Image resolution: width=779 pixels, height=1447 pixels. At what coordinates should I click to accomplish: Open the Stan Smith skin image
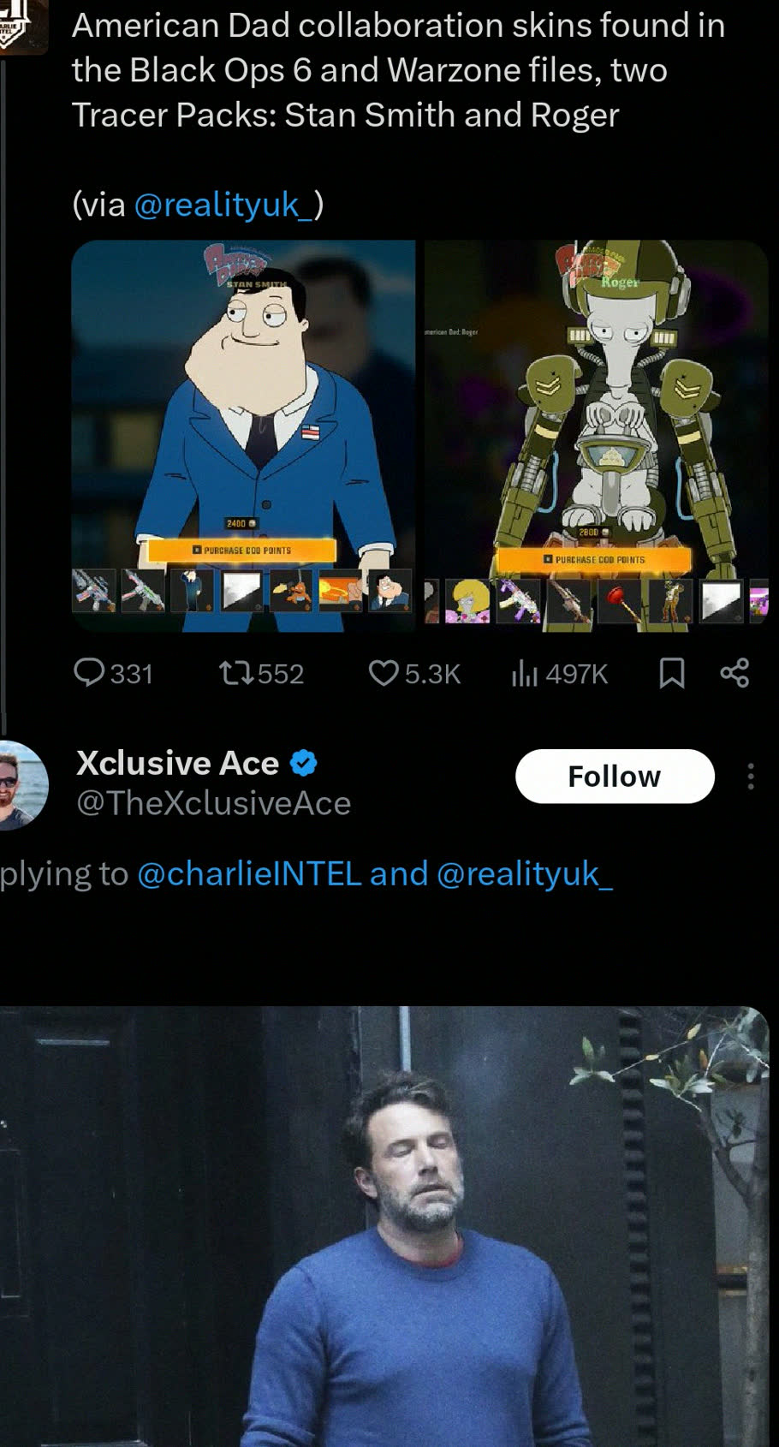pos(243,436)
